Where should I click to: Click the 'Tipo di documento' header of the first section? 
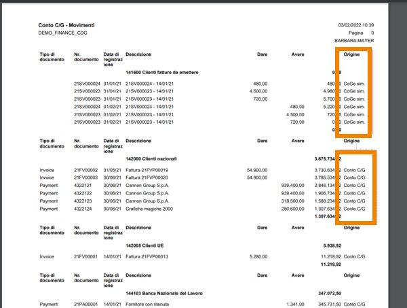tap(52, 57)
